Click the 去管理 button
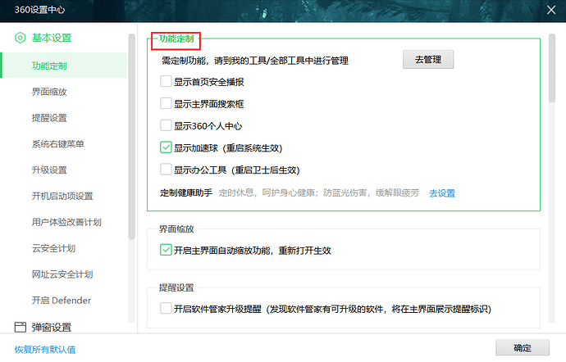Screen dimensions: 566x362 click(427, 61)
